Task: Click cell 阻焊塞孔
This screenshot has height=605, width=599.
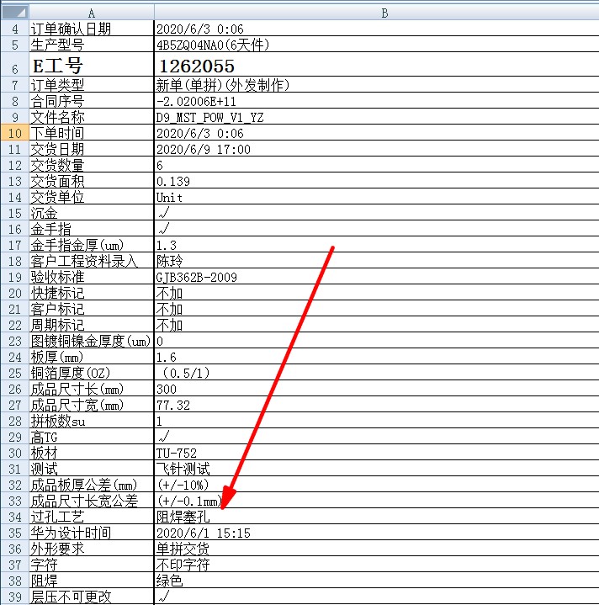Action: (x=376, y=517)
